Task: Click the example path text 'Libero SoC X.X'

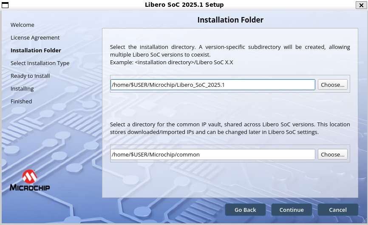Action: pyautogui.click(x=215, y=62)
